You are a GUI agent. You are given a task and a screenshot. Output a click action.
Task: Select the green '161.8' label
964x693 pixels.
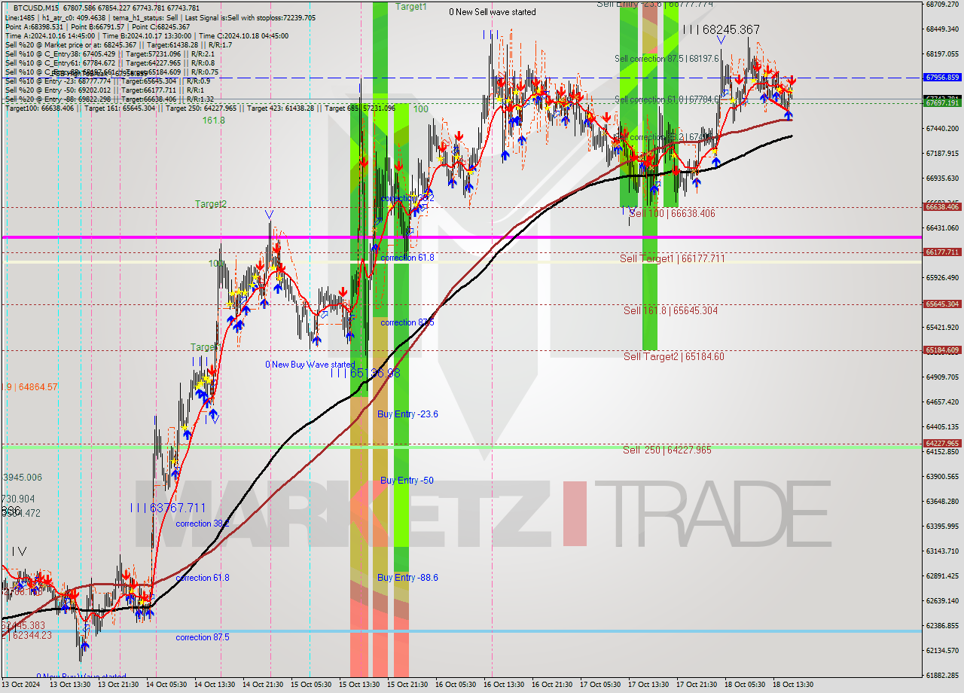pos(213,120)
